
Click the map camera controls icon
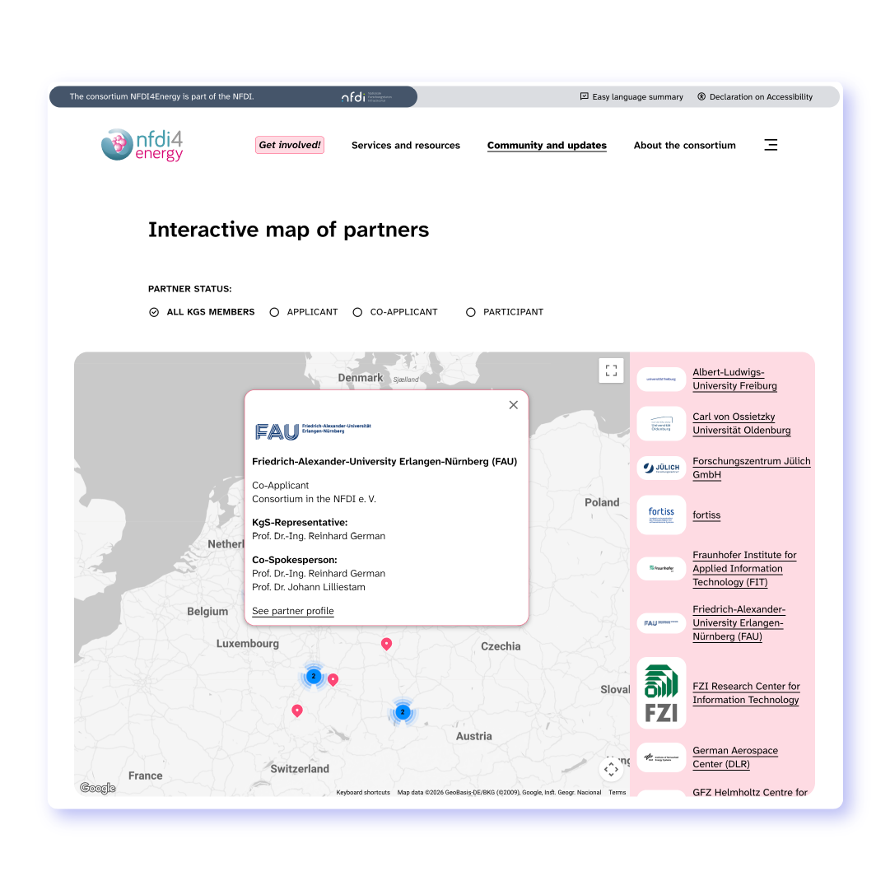pyautogui.click(x=611, y=769)
